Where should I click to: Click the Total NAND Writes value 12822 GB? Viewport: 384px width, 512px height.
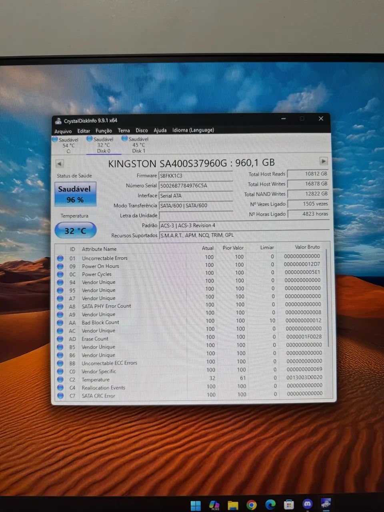click(308, 194)
